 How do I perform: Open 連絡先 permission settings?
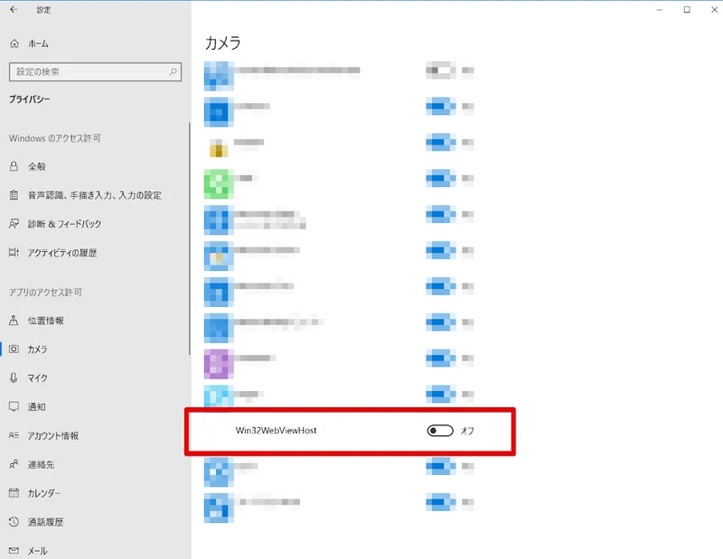(x=41, y=464)
